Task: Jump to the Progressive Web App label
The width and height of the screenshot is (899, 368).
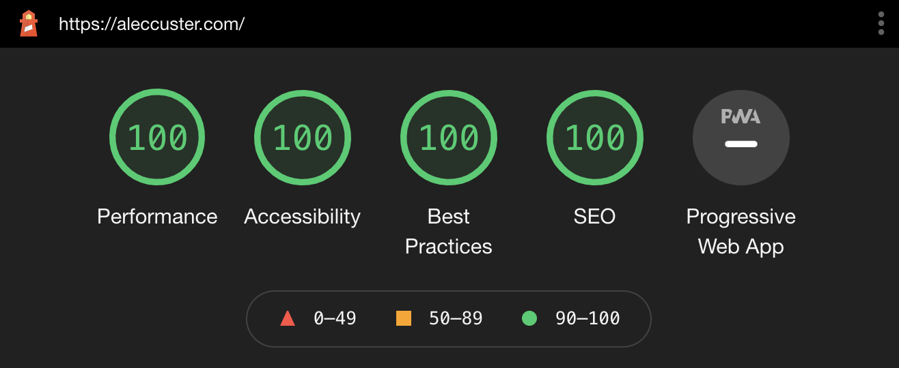Action: point(741,232)
